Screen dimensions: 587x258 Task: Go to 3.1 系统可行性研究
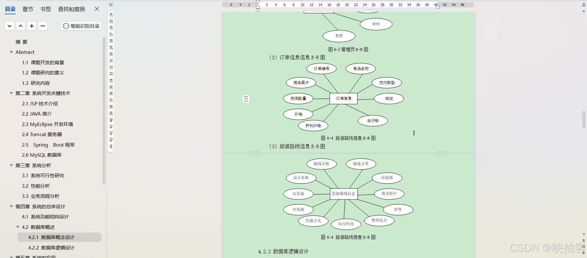tap(43, 175)
